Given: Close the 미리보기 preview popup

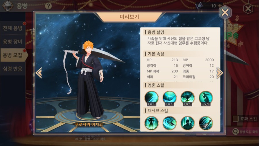Looking at the screenshot, I should coord(225,12).
